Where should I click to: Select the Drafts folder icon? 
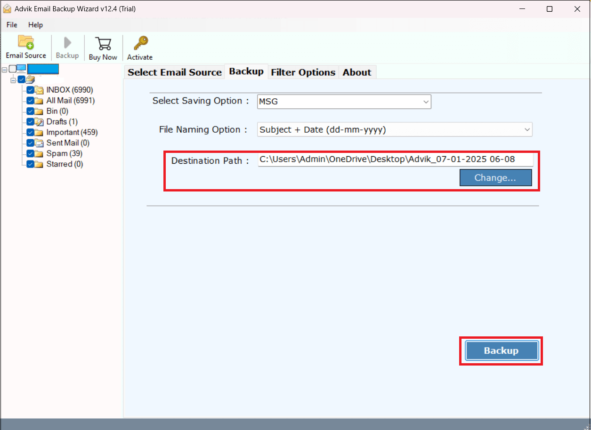(39, 122)
